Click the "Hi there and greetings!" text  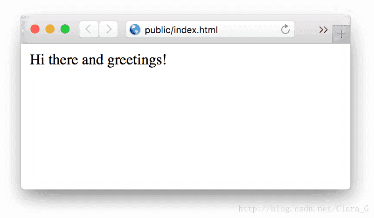tap(98, 60)
